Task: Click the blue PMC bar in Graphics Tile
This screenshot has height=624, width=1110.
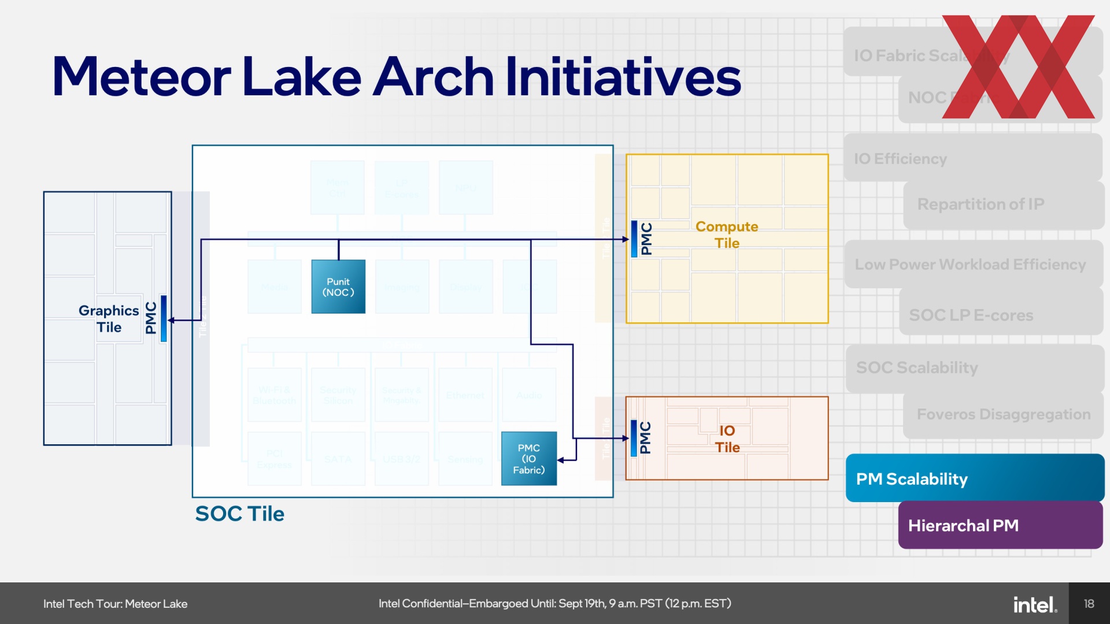Action: pyautogui.click(x=164, y=318)
